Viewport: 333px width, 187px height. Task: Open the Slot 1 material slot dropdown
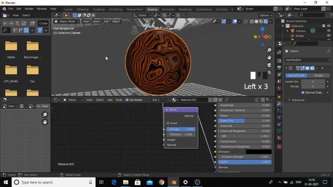click(x=160, y=100)
